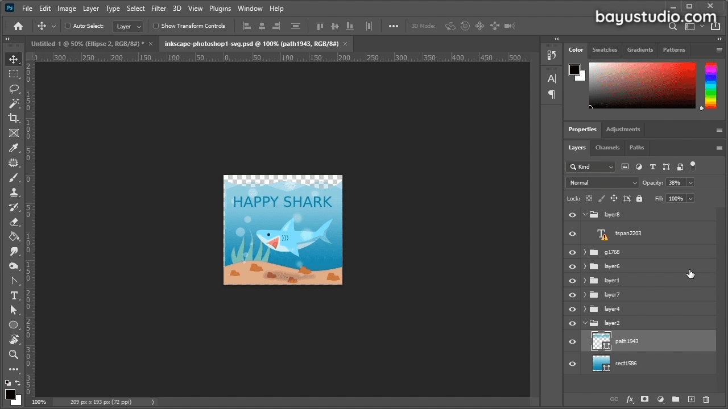Delete layer with trash icon

pyautogui.click(x=706, y=399)
